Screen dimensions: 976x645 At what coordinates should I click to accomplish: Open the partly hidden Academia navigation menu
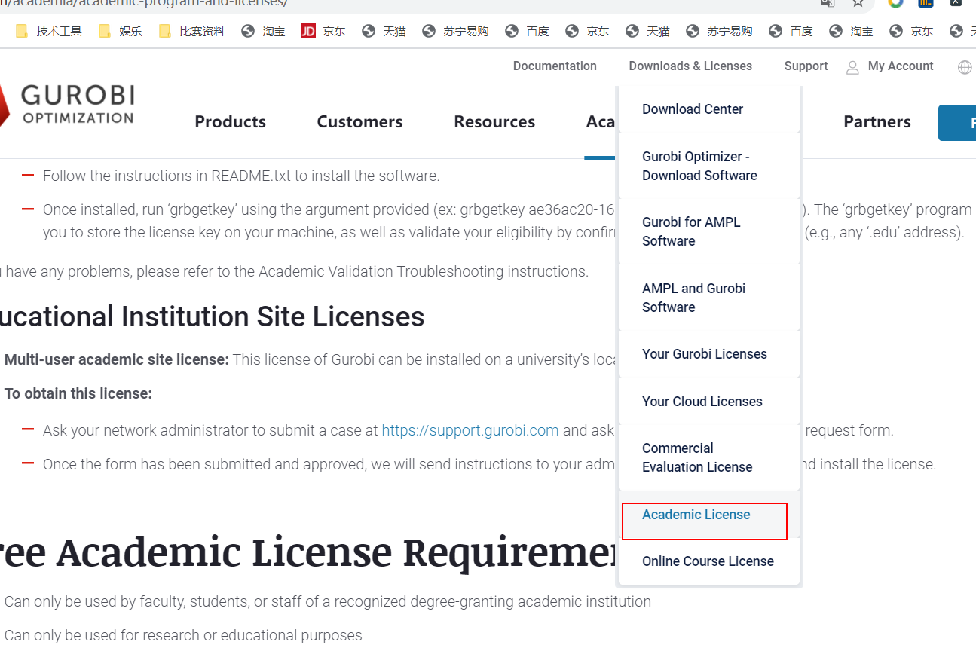click(601, 121)
